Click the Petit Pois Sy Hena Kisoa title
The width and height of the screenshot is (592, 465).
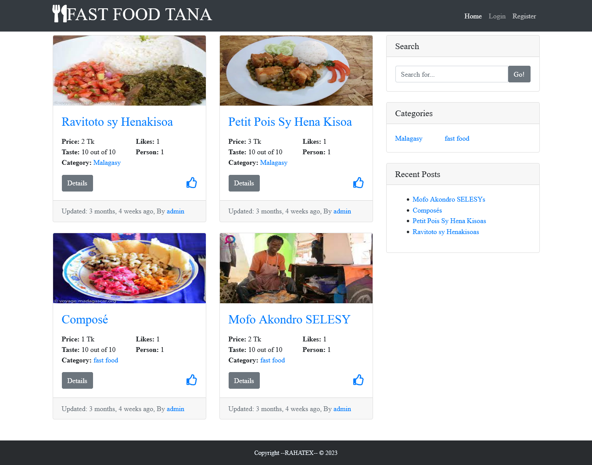tap(290, 122)
